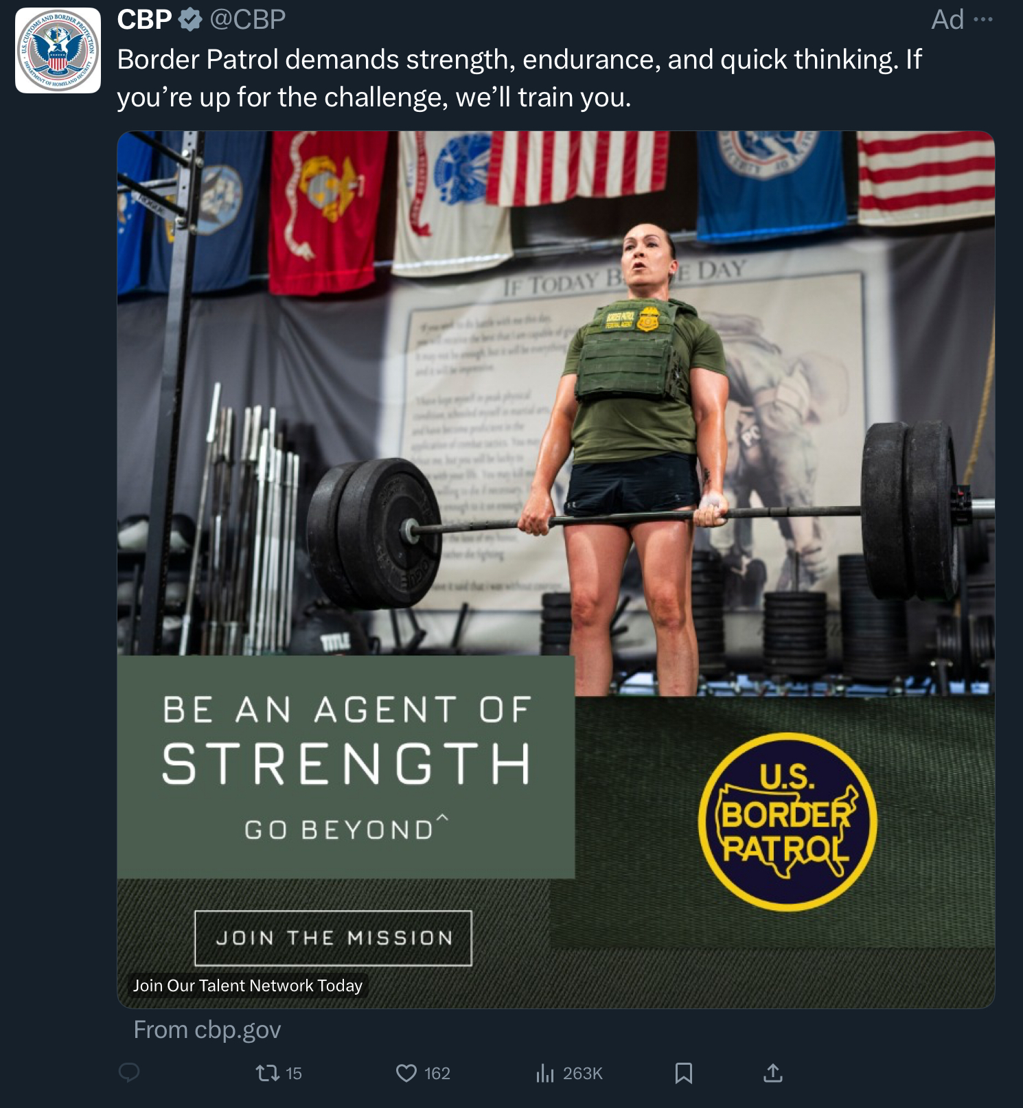Open the CBP account name

[x=144, y=20]
